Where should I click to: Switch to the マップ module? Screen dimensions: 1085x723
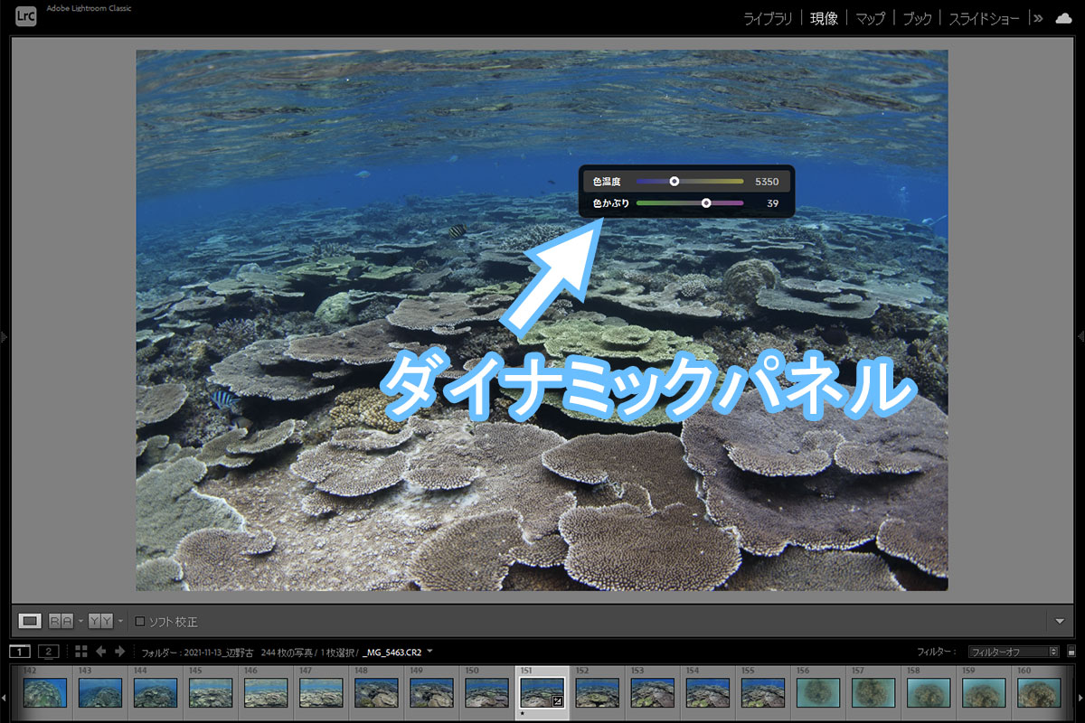pyautogui.click(x=873, y=18)
